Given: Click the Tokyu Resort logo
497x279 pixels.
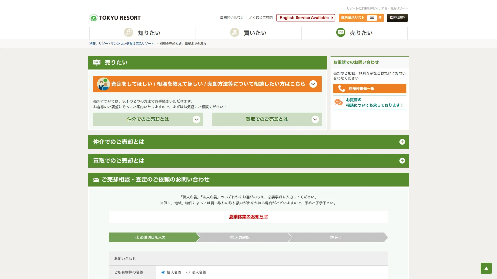Looking at the screenshot, I should [115, 18].
